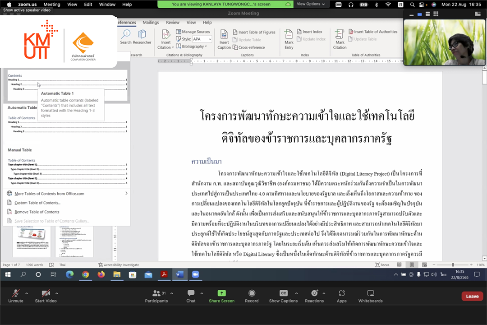
Task: Click Show Captions
Action: (283, 296)
